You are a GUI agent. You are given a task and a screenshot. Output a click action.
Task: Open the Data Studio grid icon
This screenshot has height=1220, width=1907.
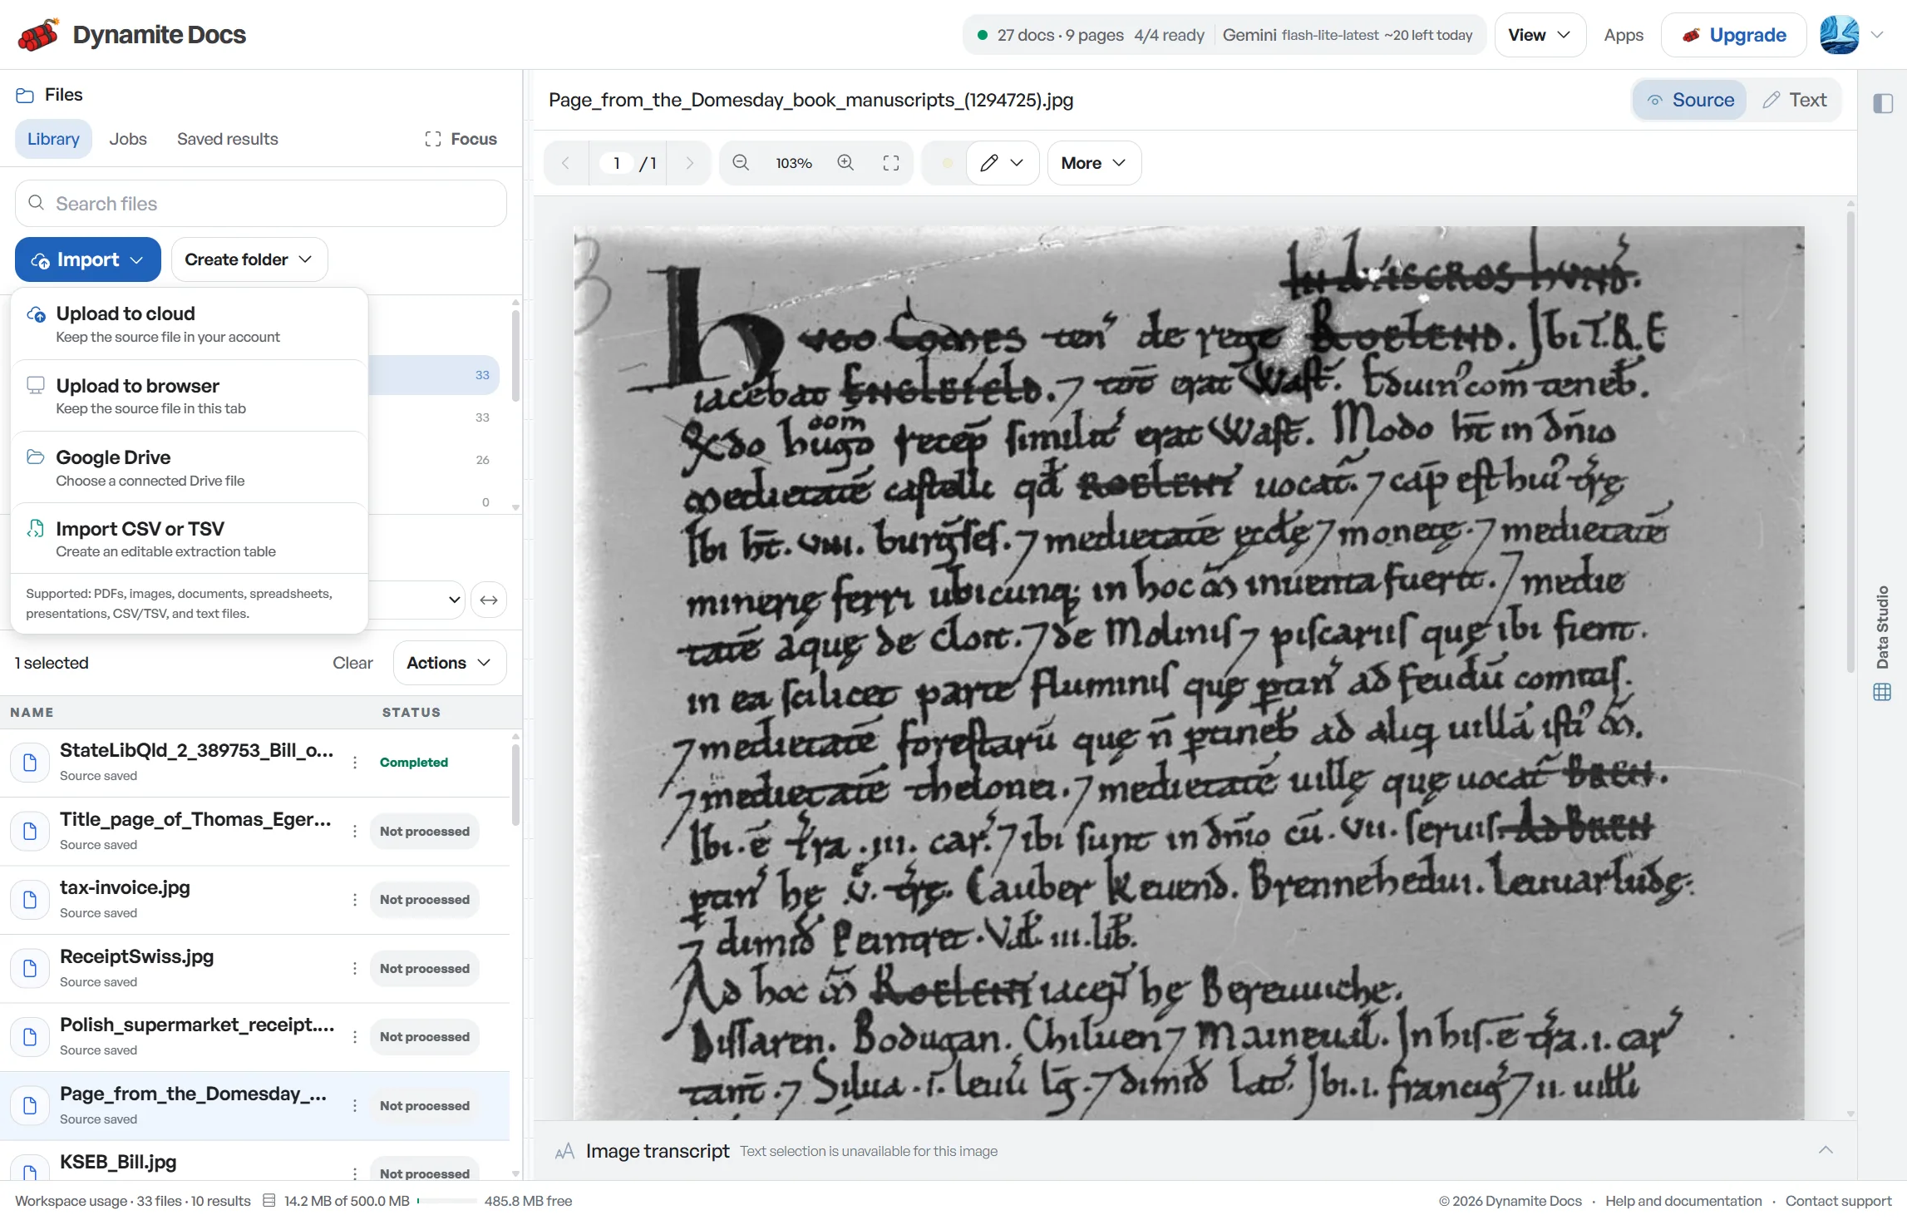(1882, 692)
